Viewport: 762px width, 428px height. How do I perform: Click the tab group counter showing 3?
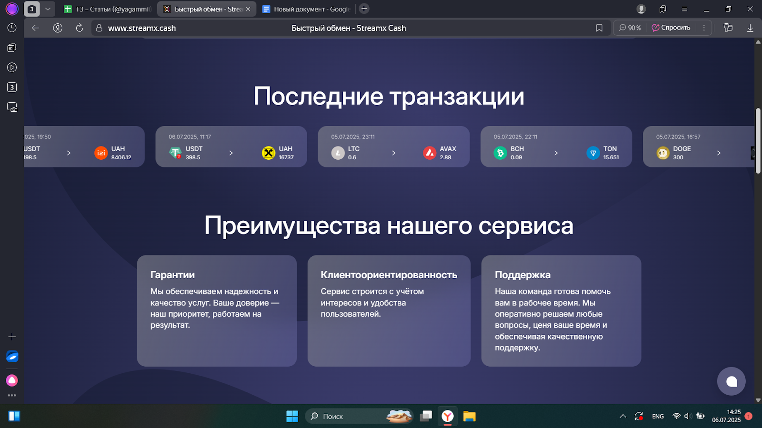click(x=32, y=9)
